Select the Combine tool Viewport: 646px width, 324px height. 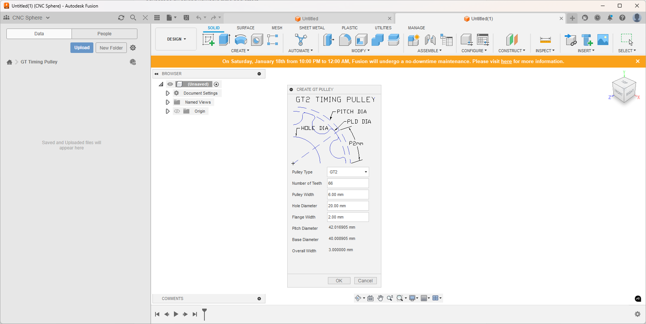pos(378,39)
